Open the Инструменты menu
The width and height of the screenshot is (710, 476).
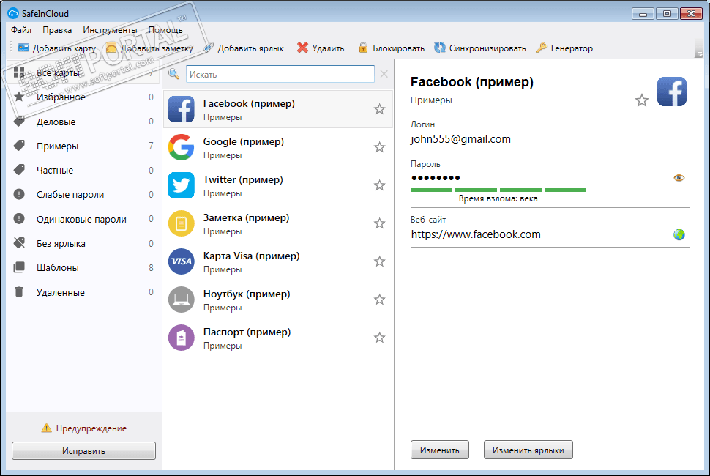coord(110,30)
